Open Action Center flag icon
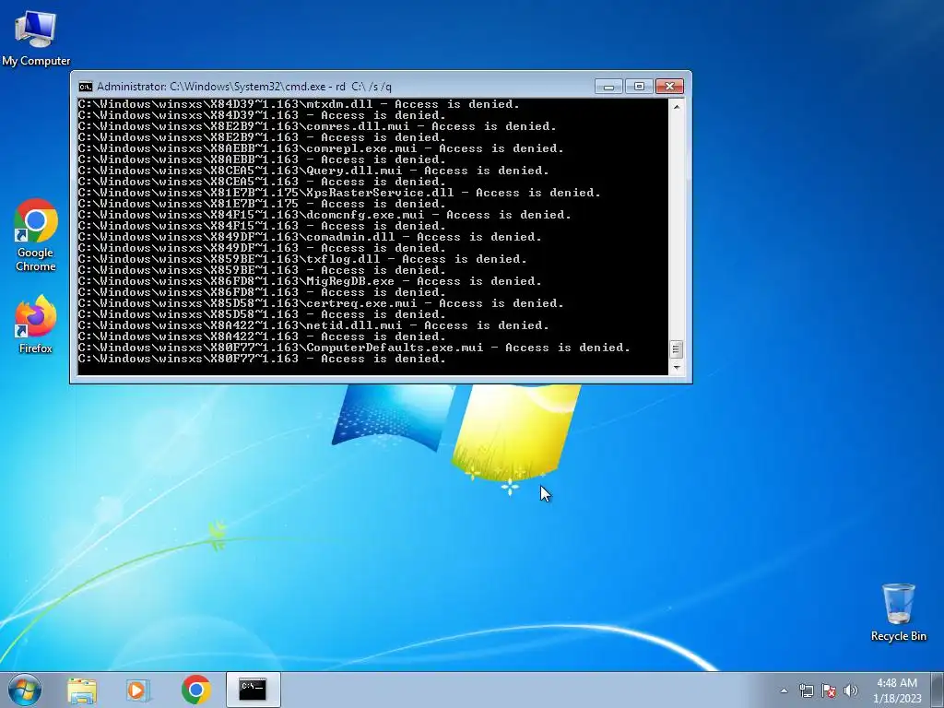This screenshot has width=944, height=708. pos(829,690)
